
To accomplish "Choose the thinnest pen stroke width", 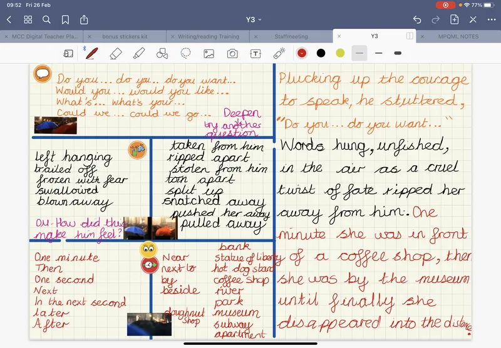I will click(359, 53).
